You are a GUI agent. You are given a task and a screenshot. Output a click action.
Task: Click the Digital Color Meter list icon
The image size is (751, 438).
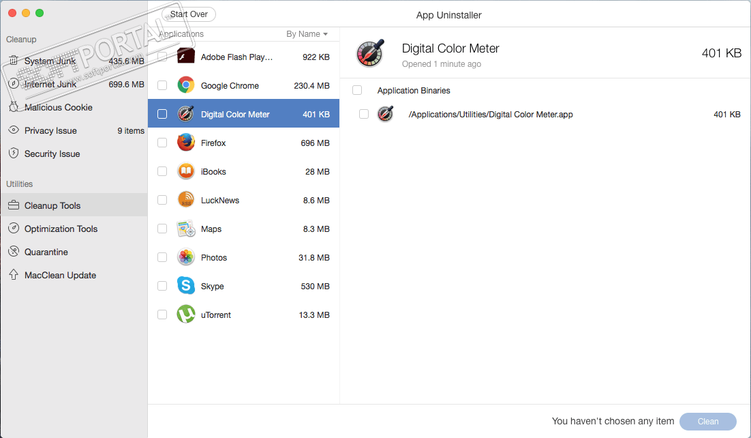tap(186, 114)
